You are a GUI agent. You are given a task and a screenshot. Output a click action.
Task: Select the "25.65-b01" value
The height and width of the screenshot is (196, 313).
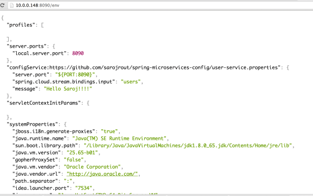(82, 152)
